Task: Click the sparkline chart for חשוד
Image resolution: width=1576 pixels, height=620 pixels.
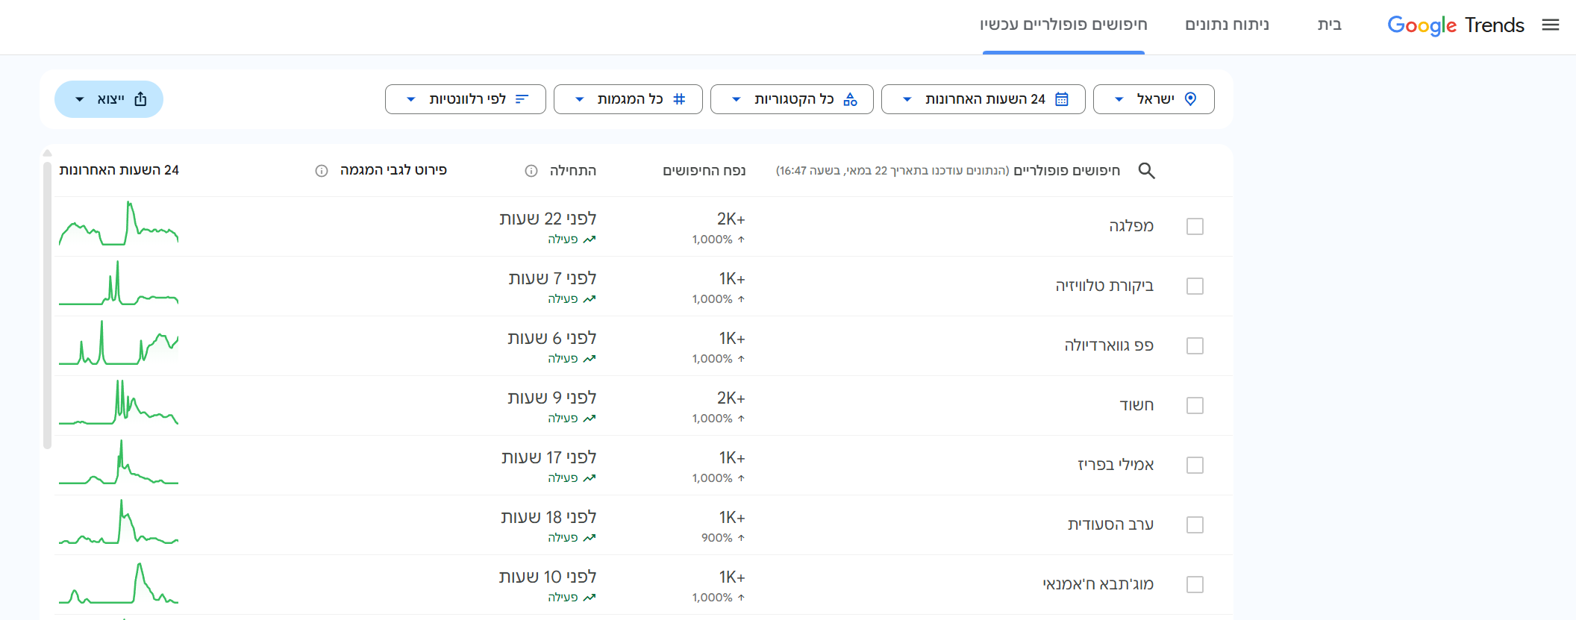Action: (119, 402)
